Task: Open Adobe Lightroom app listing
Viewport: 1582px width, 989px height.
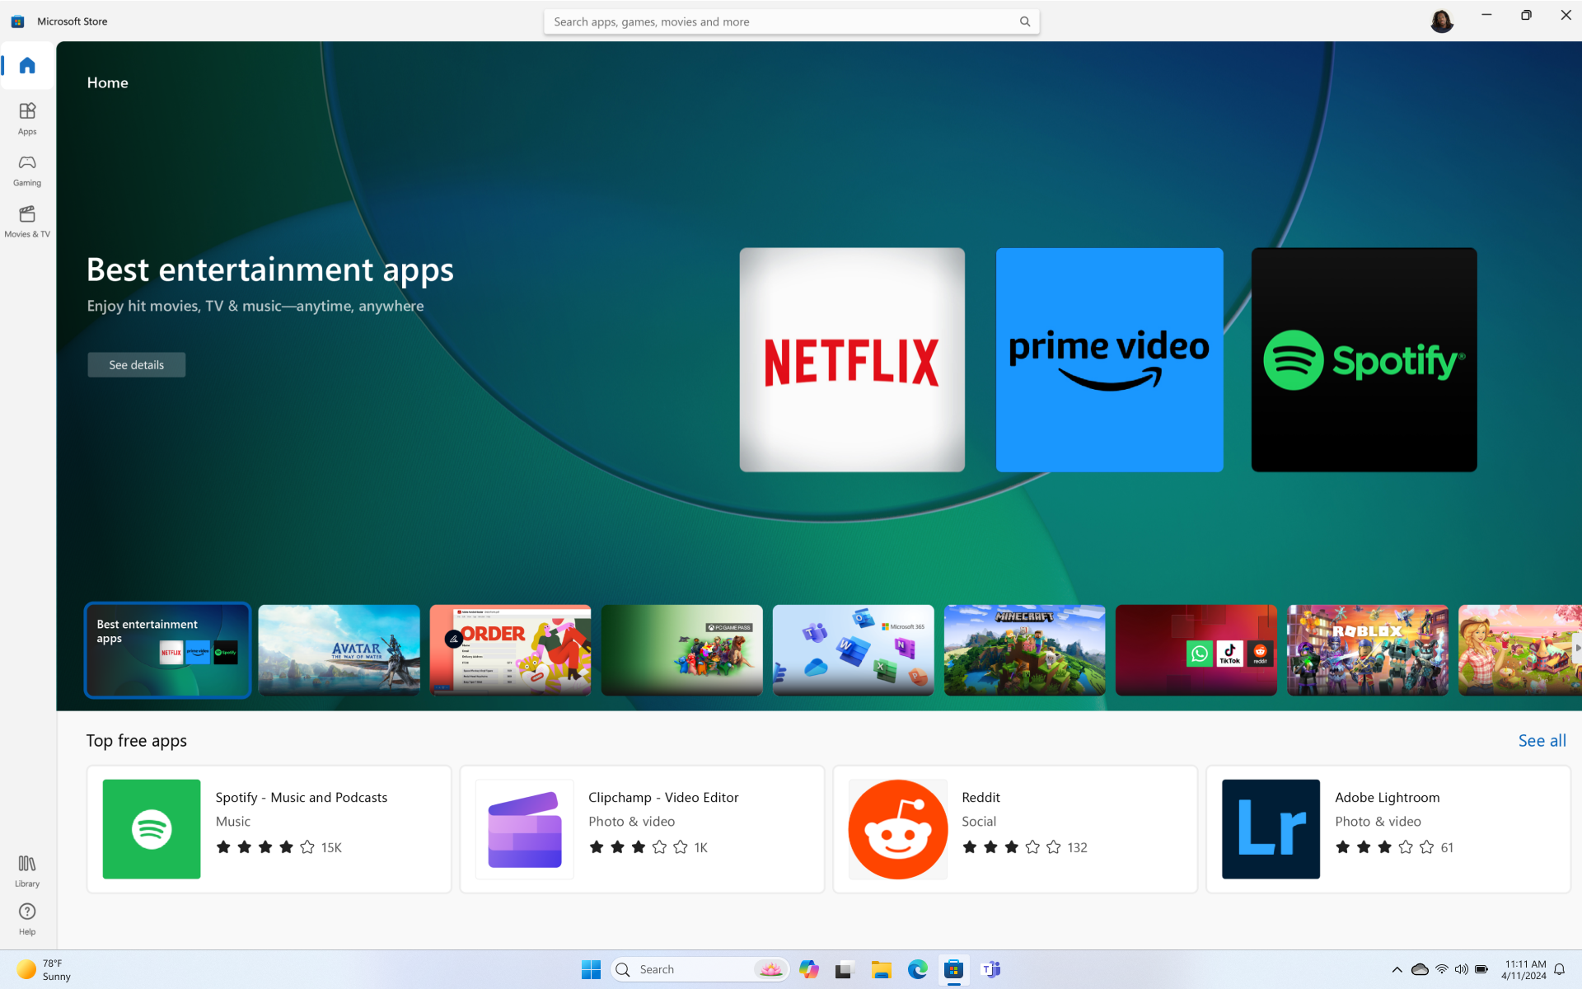Action: pos(1388,829)
